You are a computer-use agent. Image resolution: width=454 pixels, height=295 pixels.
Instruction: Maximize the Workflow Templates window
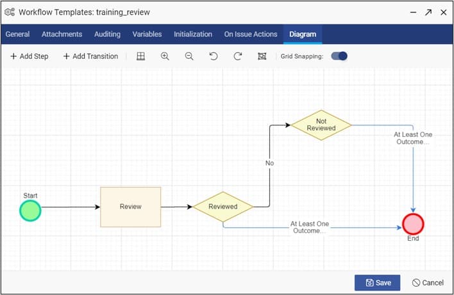(428, 12)
